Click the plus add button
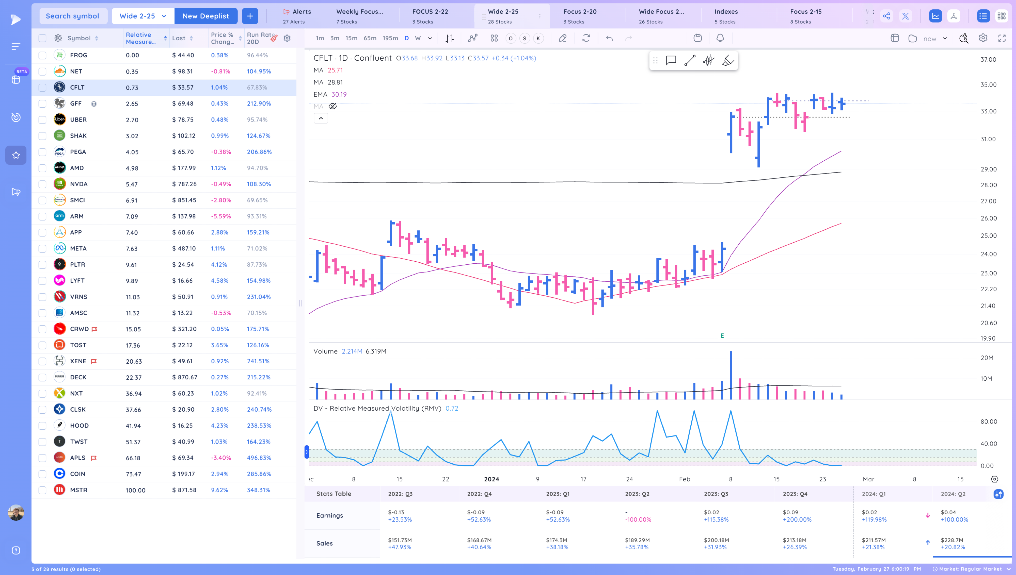 tap(250, 16)
